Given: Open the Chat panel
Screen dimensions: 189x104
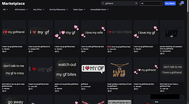Looking at the screenshot, I should [x=170, y=102].
